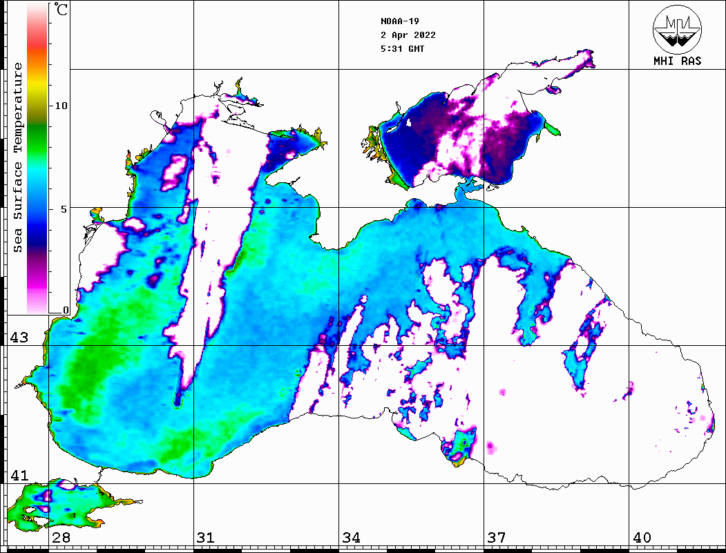Click the MHI RAS logo emblem
Screen dimensions: 726x553
pos(678,29)
